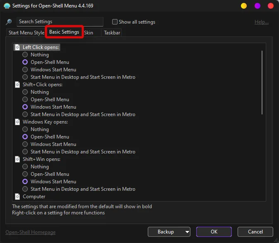Switch to the Basic Settings tab
279x243 pixels.
(x=64, y=32)
